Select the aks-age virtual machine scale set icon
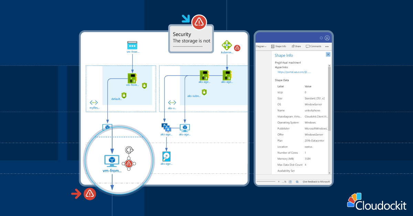413x216 pixels. pyautogui.click(x=166, y=128)
